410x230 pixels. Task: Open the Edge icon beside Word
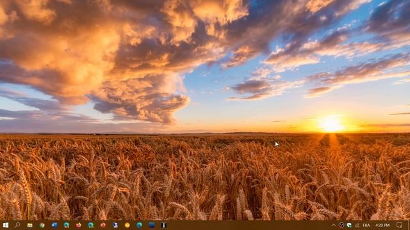click(x=67, y=225)
